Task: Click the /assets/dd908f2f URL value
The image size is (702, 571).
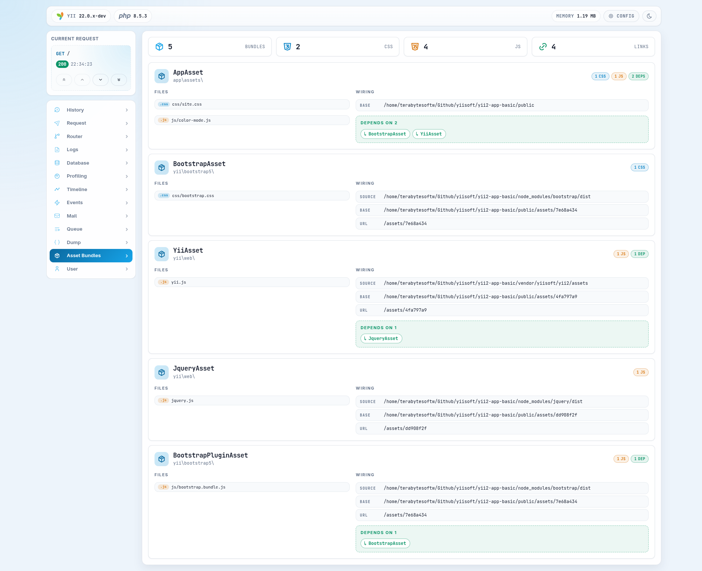Action: click(405, 428)
